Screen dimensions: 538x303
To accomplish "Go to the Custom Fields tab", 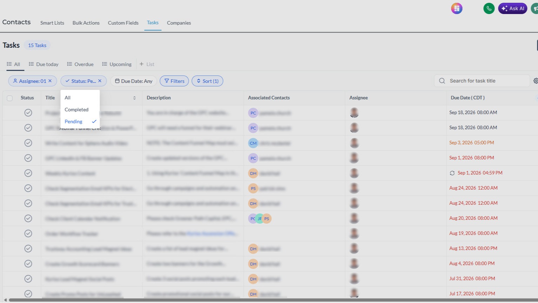I will (x=123, y=23).
